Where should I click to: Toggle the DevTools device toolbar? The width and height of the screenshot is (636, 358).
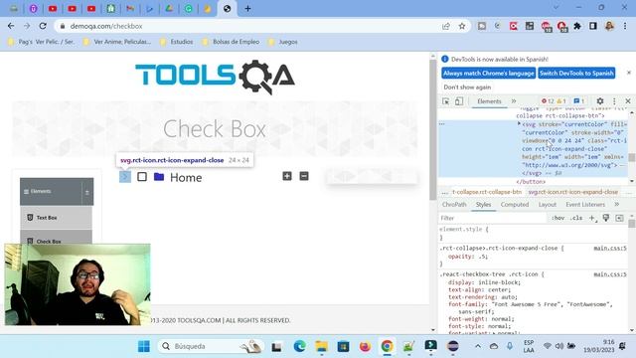click(459, 101)
